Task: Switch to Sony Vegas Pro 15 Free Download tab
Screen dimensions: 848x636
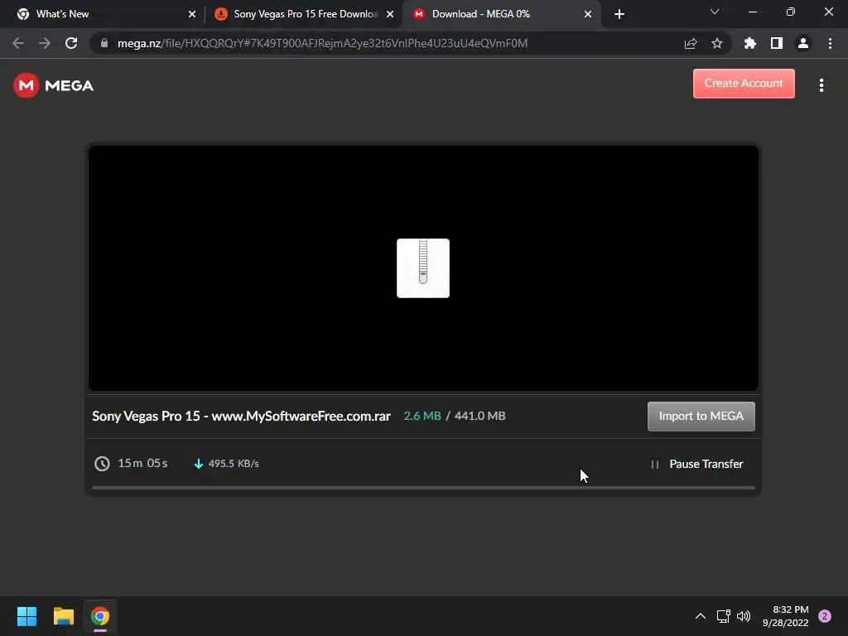Action: tap(303, 14)
